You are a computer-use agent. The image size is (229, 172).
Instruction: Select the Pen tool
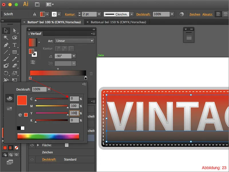coord(6,45)
